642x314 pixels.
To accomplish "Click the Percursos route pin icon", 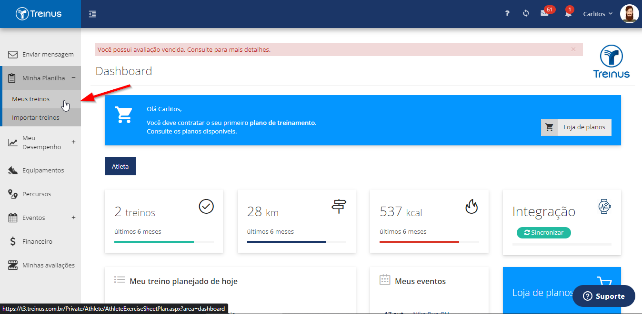I will (x=13, y=194).
